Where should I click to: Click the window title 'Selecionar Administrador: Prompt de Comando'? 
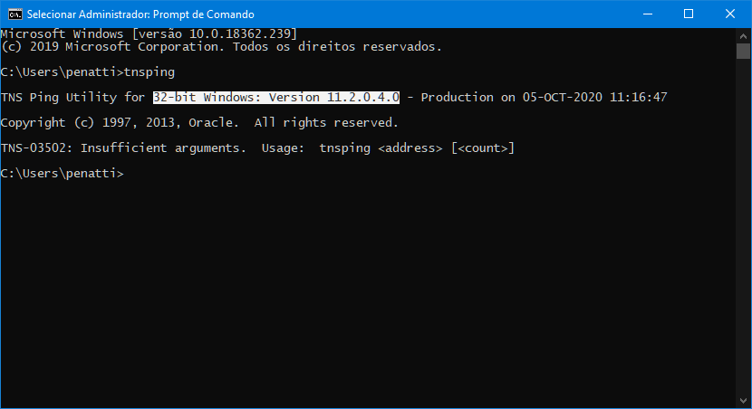140,14
